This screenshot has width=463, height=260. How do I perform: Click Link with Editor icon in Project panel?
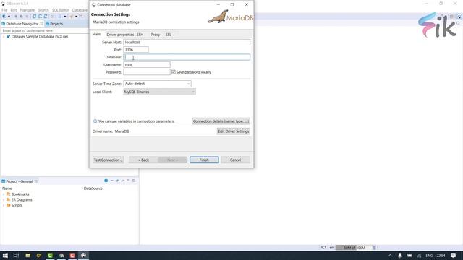[x=122, y=181]
